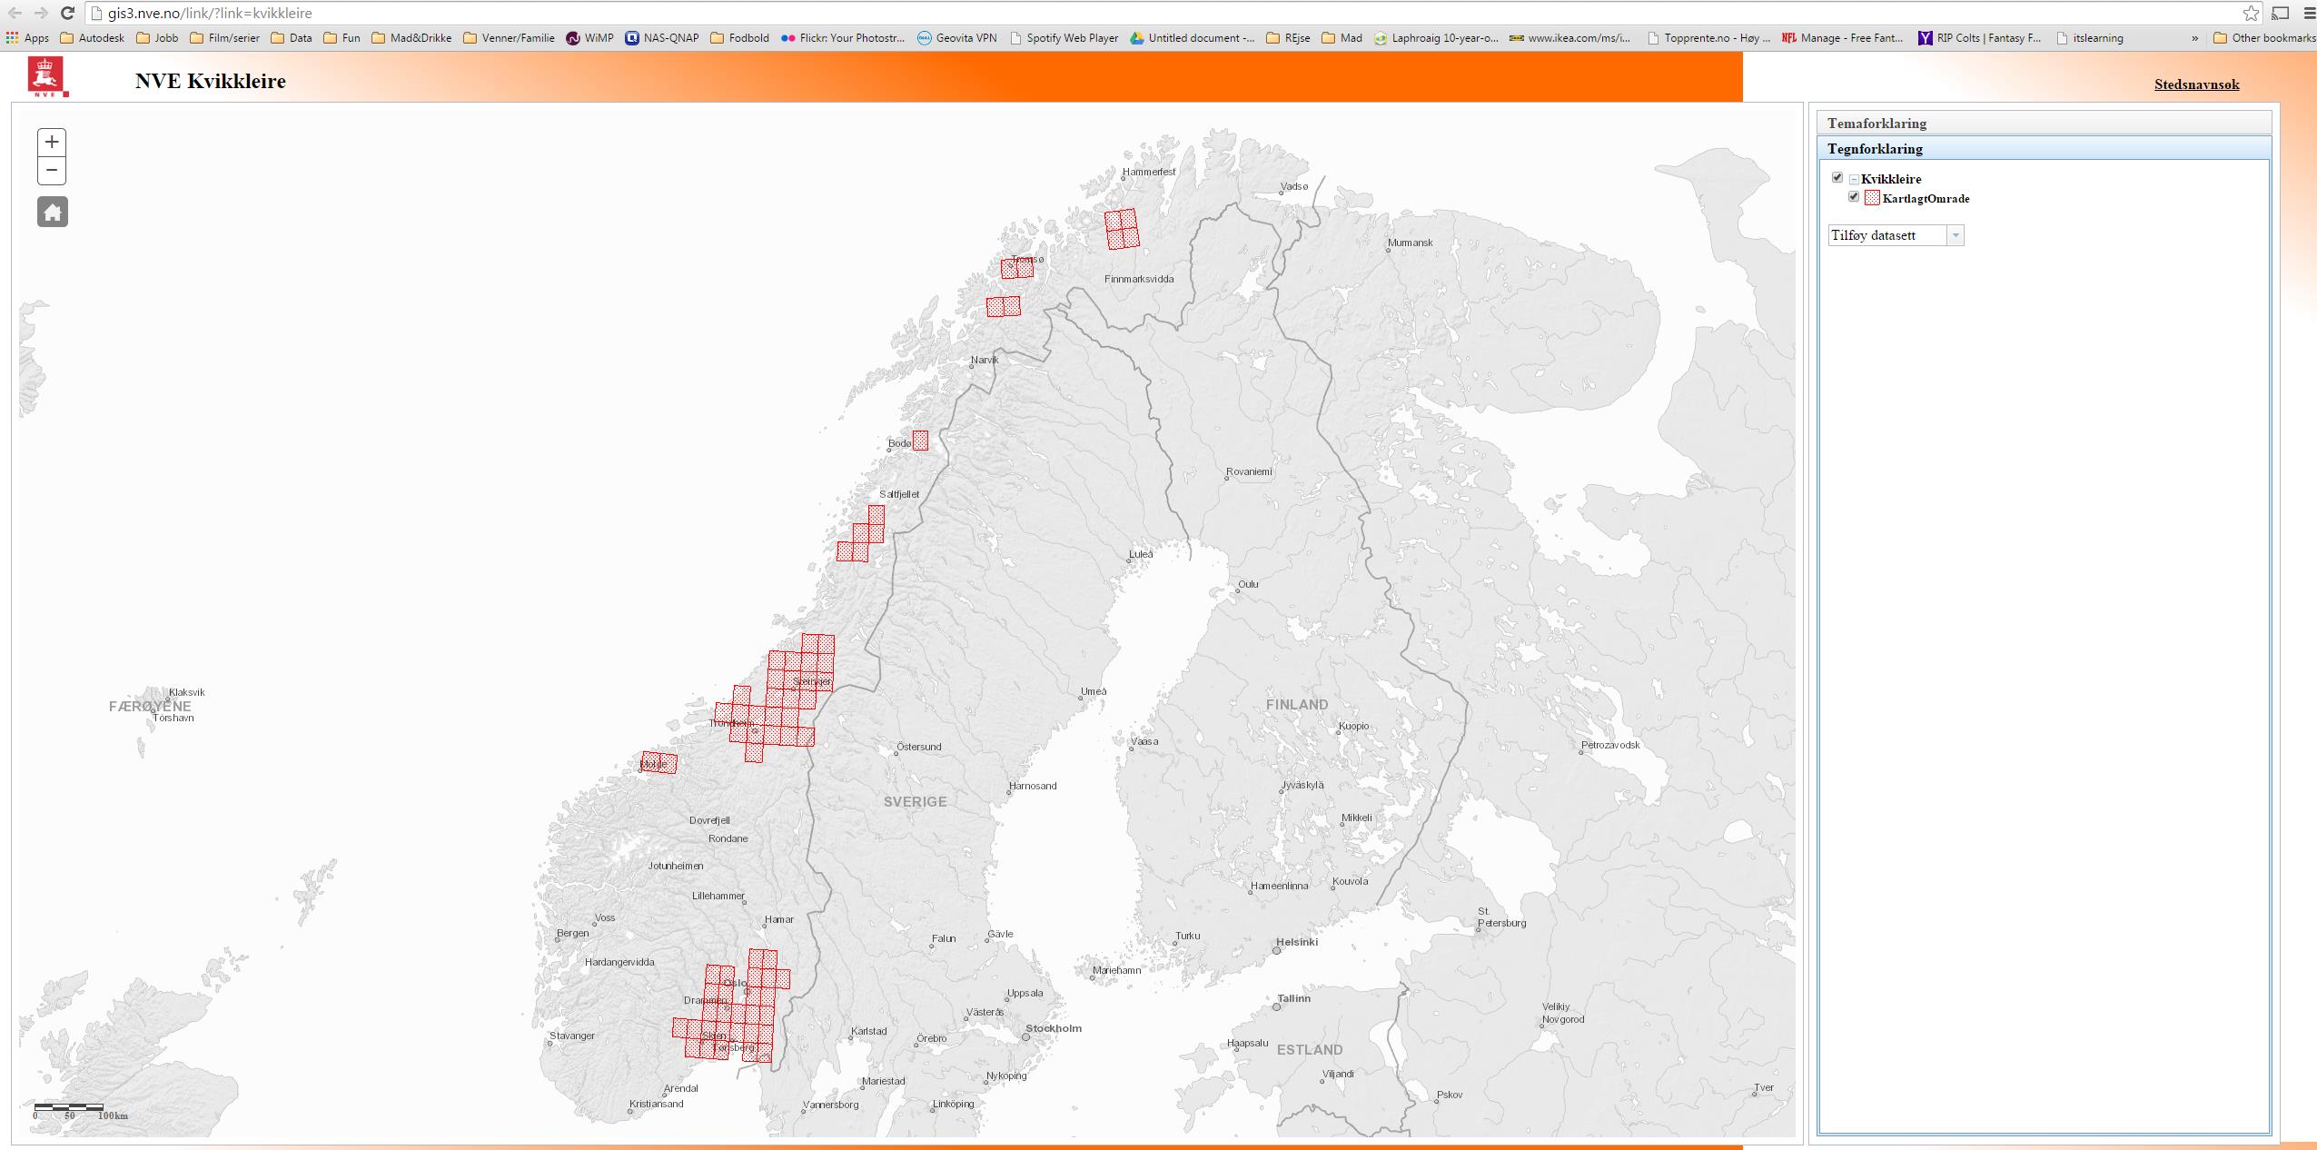Image resolution: width=2317 pixels, height=1150 pixels.
Task: Reset map with the home extent button
Action: pos(52,212)
